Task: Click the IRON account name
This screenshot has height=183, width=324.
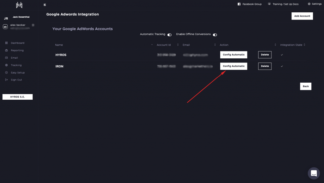Action: (x=59, y=66)
